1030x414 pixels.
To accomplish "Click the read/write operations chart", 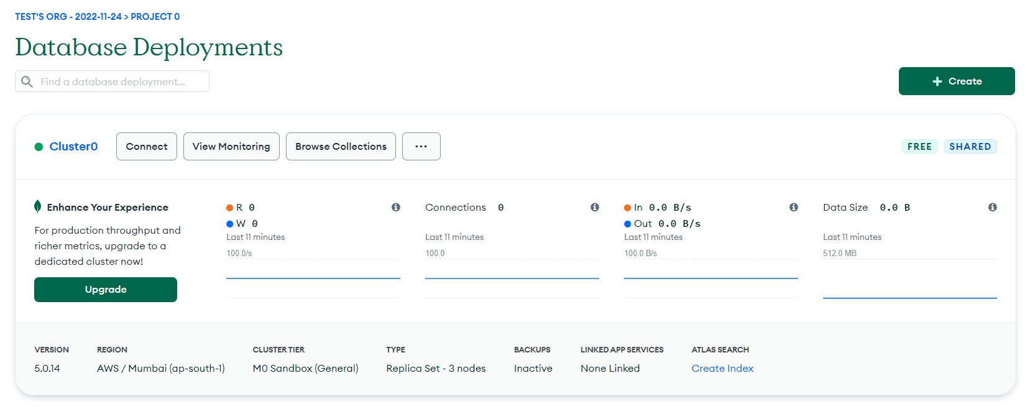I will pyautogui.click(x=313, y=278).
